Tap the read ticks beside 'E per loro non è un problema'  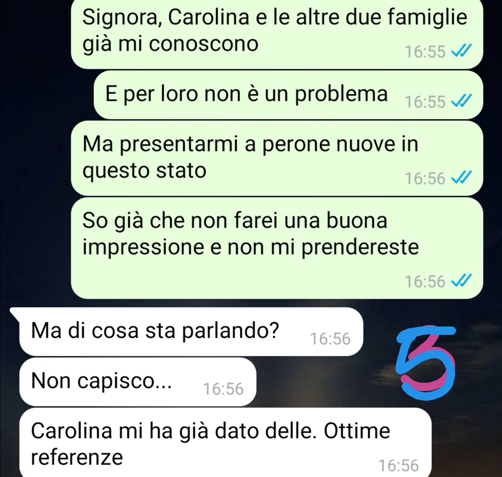click(x=461, y=101)
